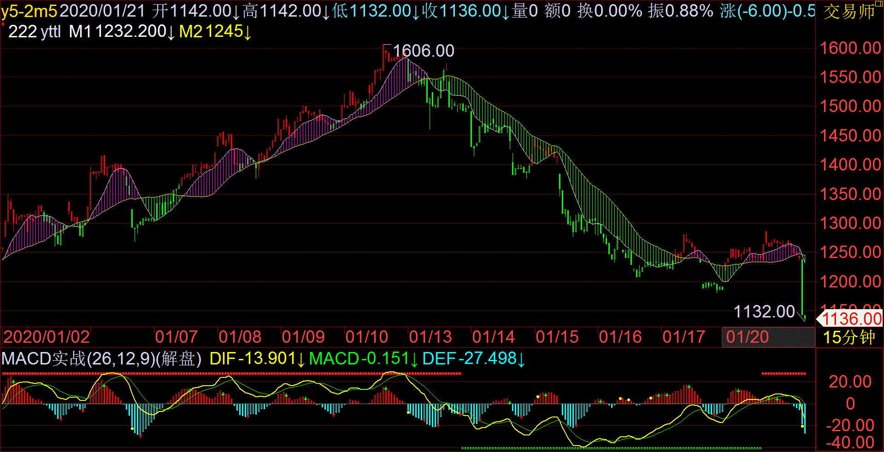Image resolution: width=884 pixels, height=452 pixels.
Task: Click the DIF -13.901 value
Action: 257,358
